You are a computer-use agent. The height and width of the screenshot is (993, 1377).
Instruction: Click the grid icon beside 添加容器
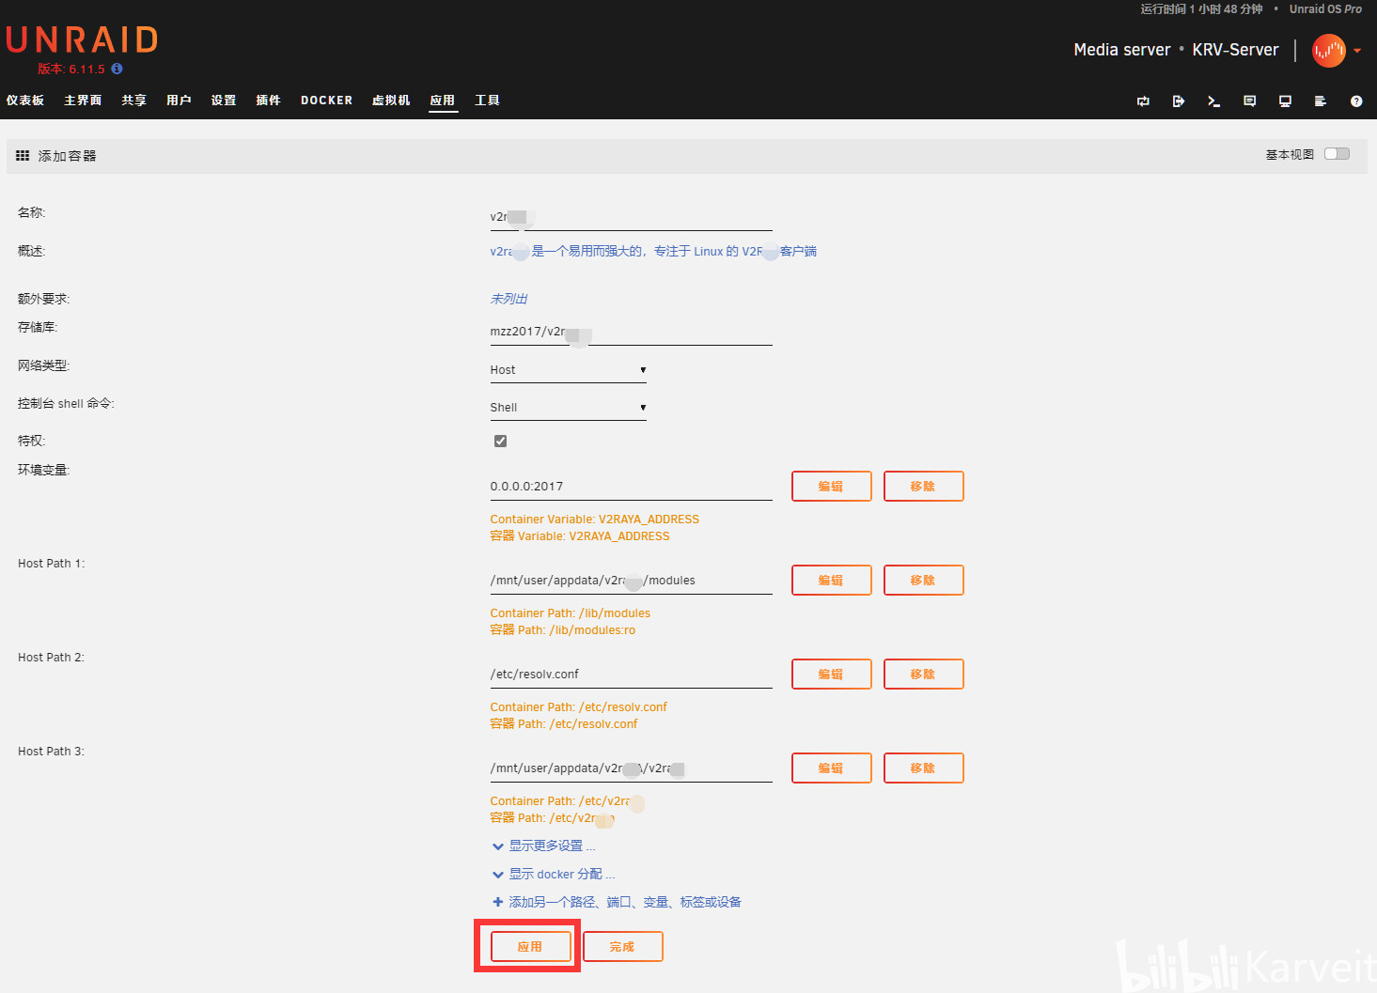click(x=23, y=156)
